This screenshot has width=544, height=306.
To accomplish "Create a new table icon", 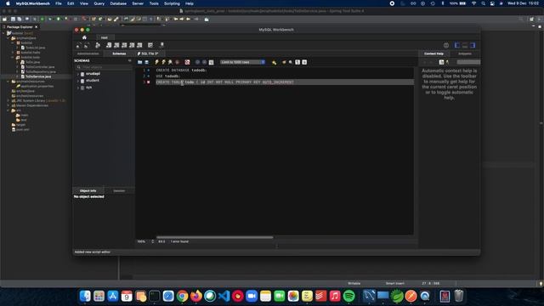I will [x=116, y=45].
